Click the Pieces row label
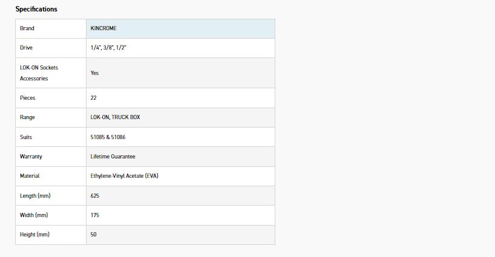 point(28,98)
